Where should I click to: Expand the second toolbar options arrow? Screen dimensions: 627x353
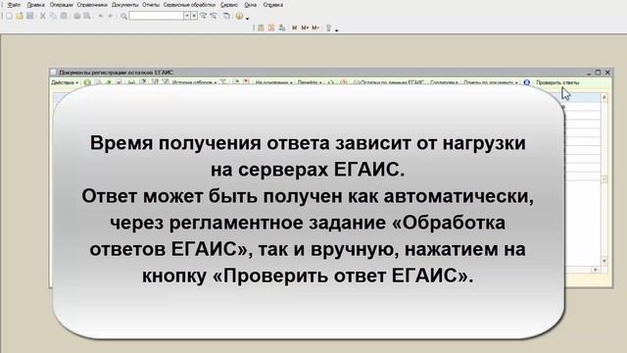pyautogui.click(x=337, y=30)
